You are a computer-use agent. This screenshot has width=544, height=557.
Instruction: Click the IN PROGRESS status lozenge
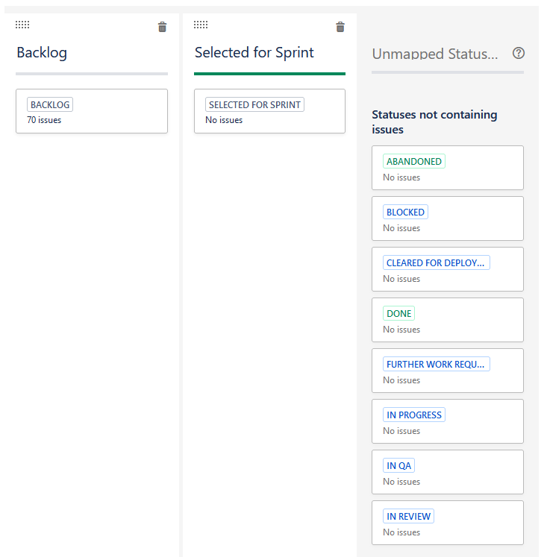[x=414, y=415]
